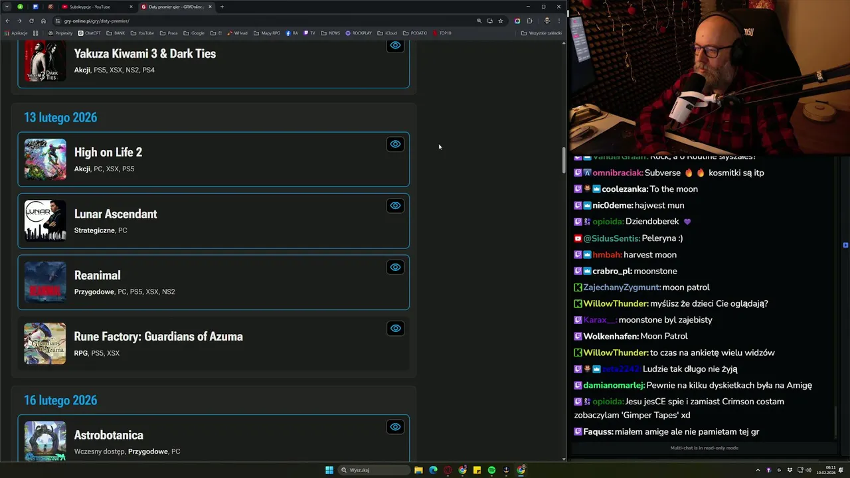Viewport: 850px width, 478px height.
Task: Open Opera browser from taskbar
Action: 448,470
